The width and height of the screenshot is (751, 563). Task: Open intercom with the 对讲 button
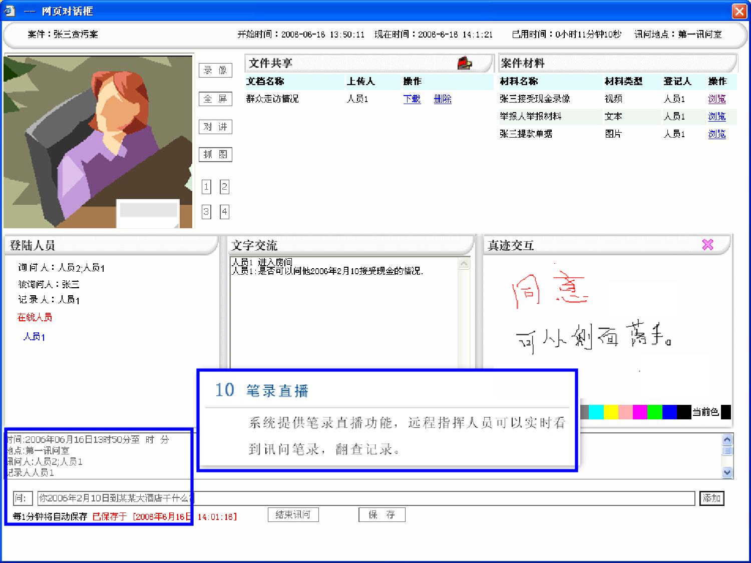click(215, 127)
